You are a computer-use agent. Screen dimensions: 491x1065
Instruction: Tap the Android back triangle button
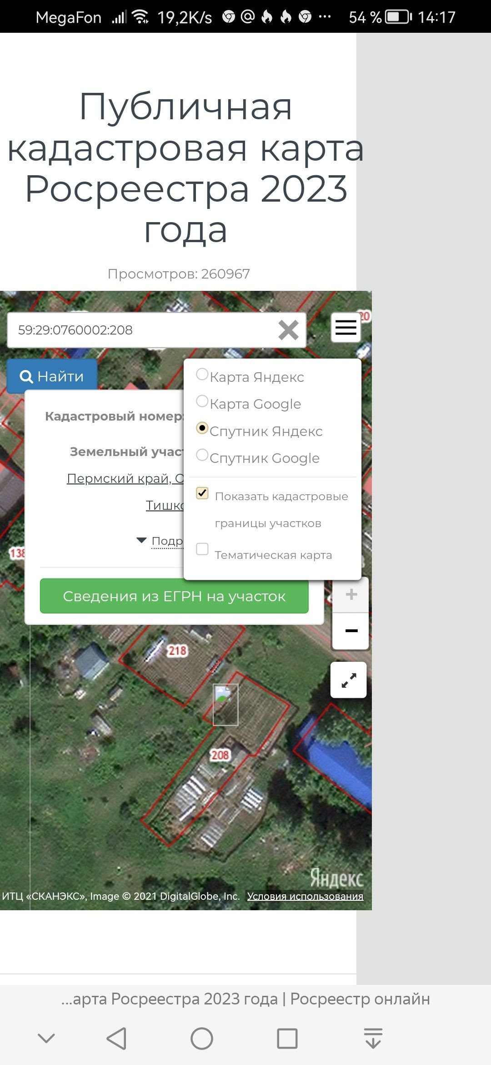pyautogui.click(x=116, y=1039)
